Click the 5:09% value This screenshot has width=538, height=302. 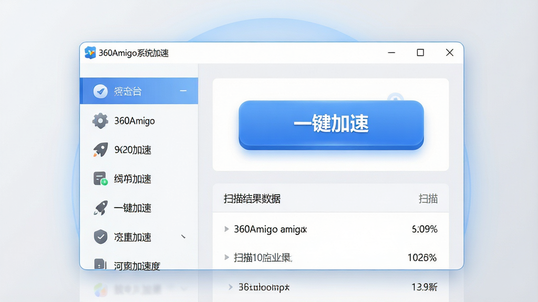pos(425,229)
